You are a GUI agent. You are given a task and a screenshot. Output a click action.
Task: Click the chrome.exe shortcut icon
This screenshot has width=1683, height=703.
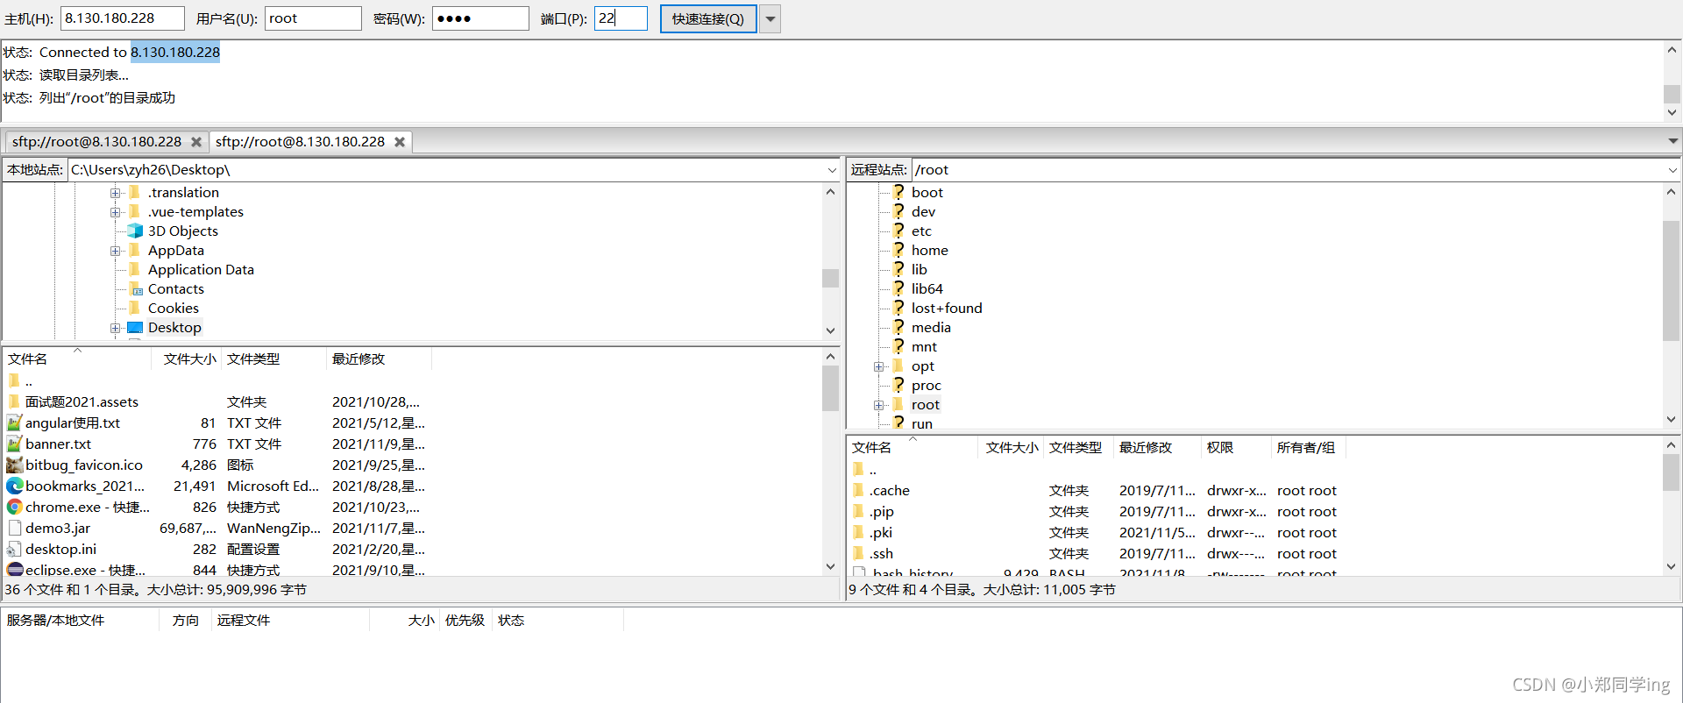[15, 507]
